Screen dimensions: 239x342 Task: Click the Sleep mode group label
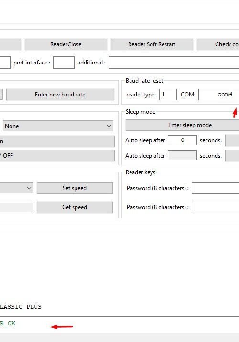pos(141,112)
